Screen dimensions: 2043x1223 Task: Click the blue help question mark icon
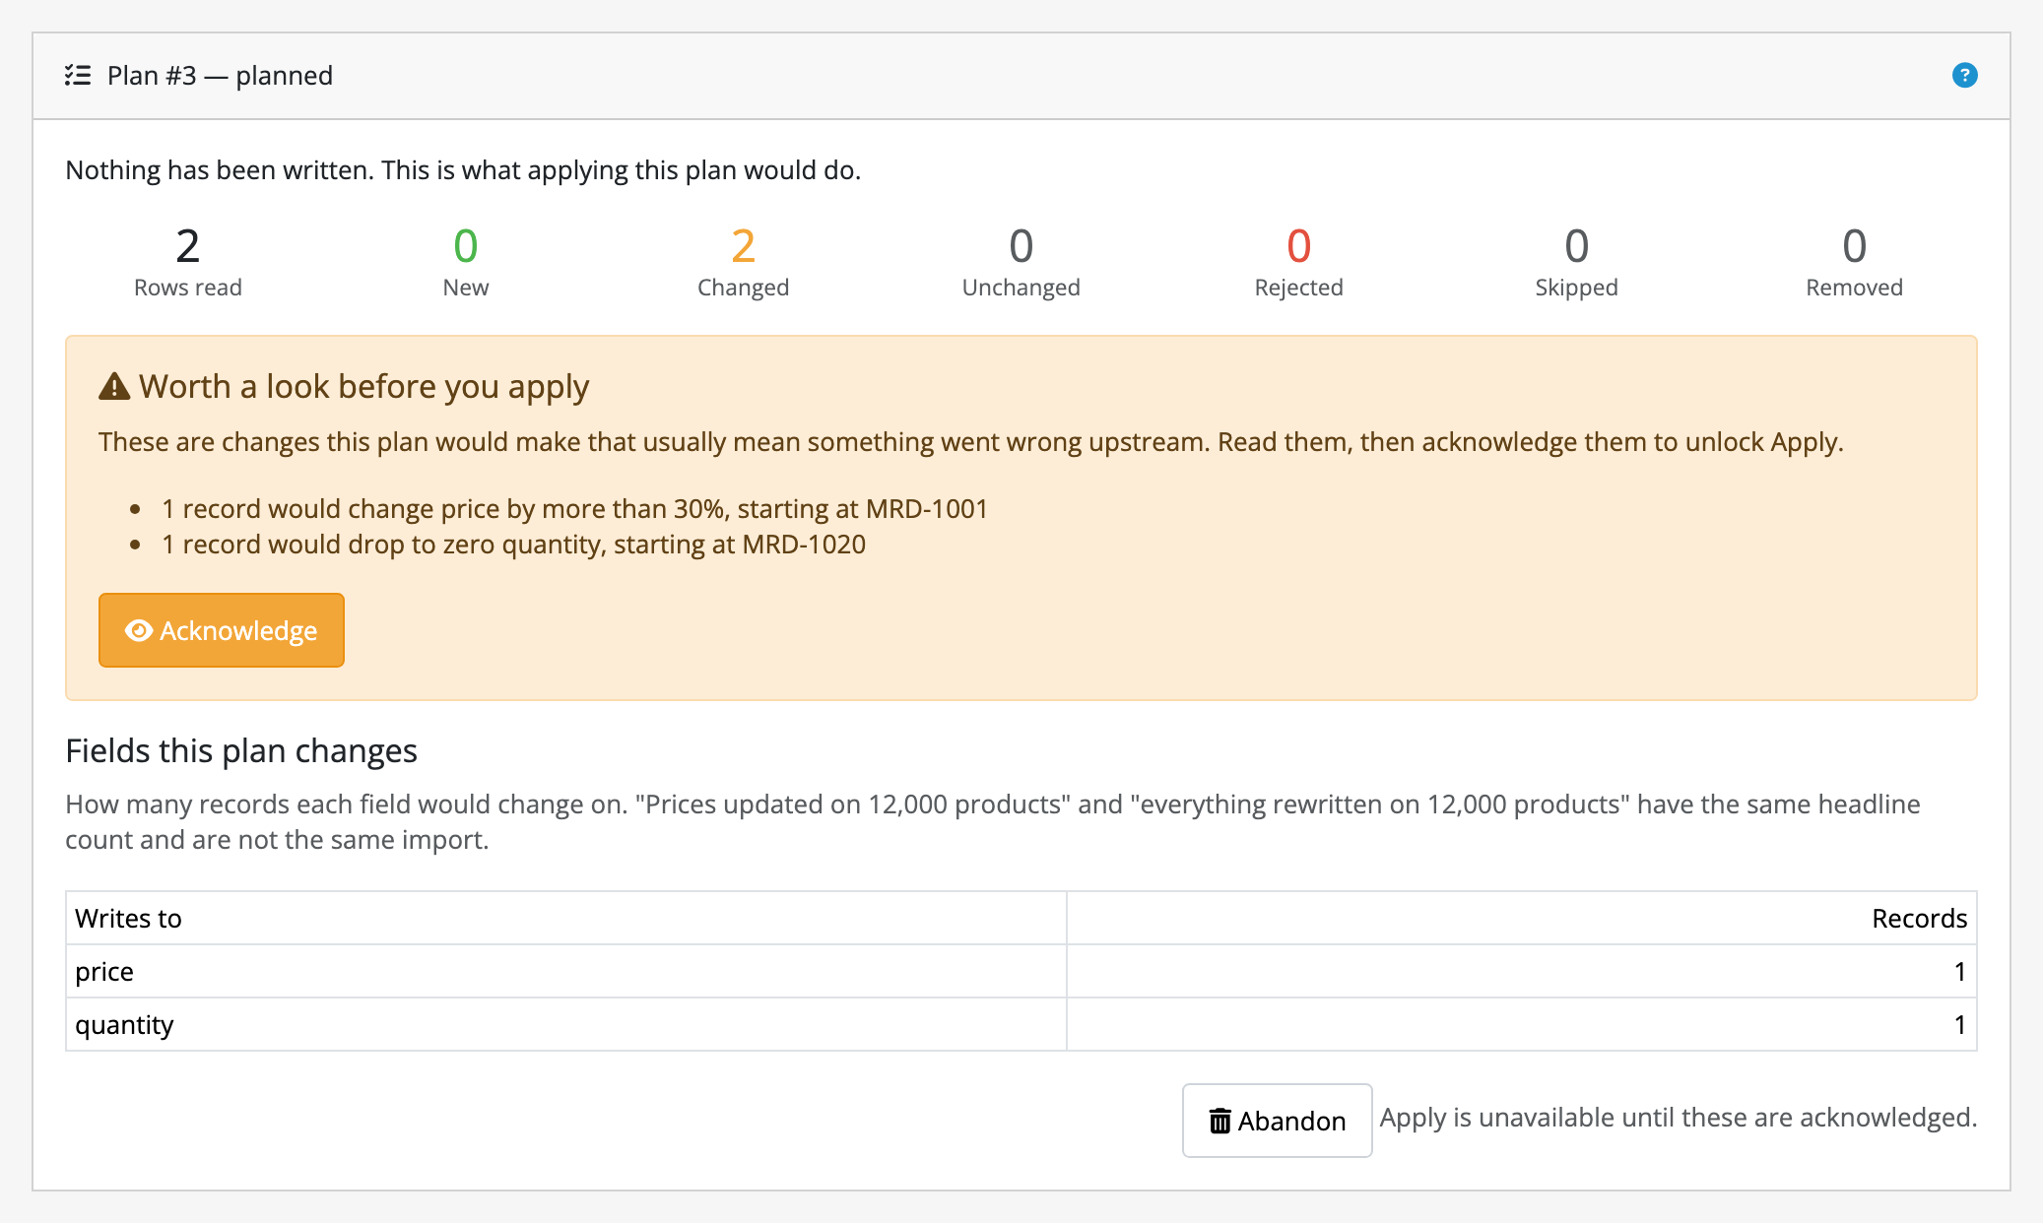point(1964,75)
